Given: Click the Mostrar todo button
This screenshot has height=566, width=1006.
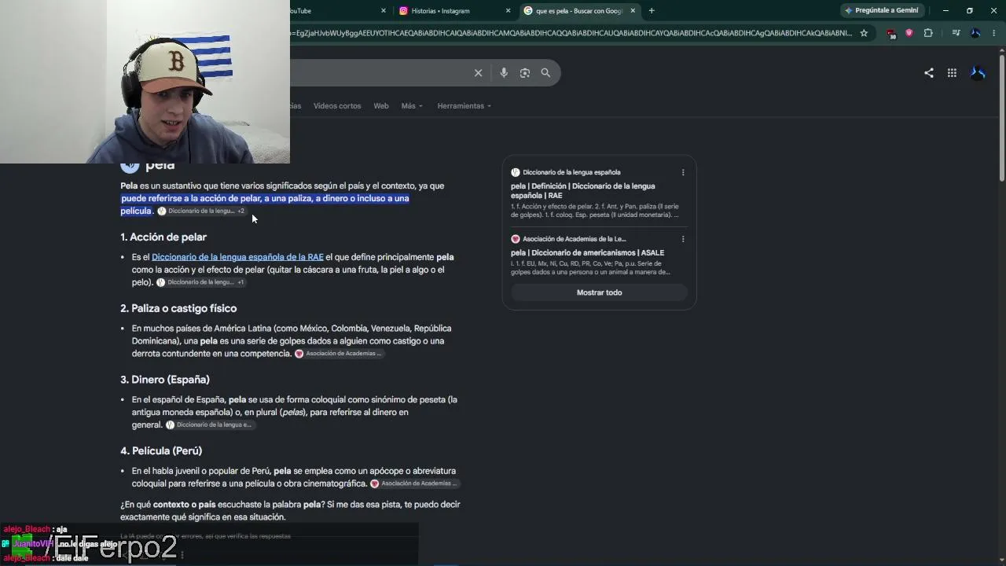Looking at the screenshot, I should [599, 292].
